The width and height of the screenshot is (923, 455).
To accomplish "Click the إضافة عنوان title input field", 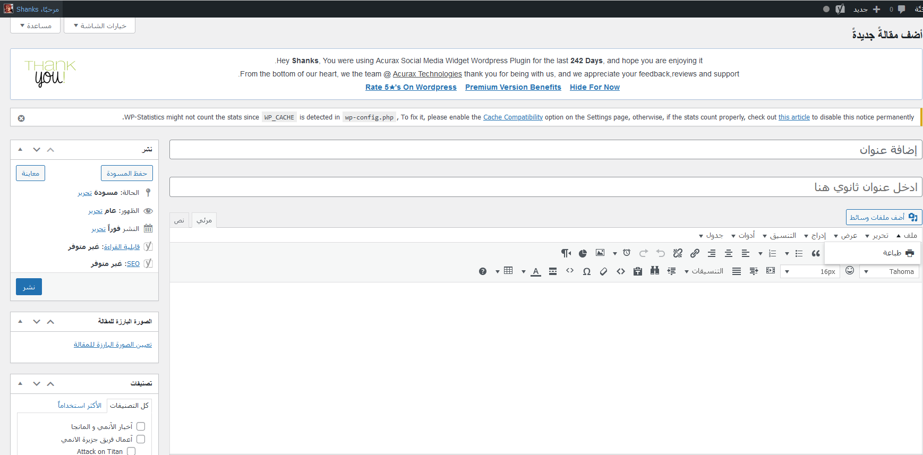I will pyautogui.click(x=545, y=150).
